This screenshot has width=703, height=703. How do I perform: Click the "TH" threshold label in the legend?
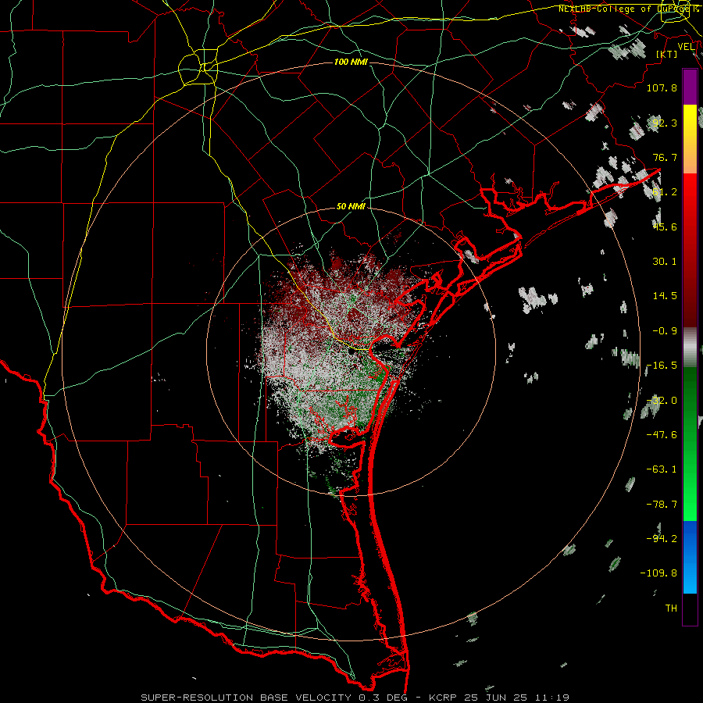point(671,608)
